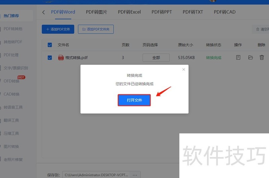The height and width of the screenshot is (178, 269).
Task: Uncheck the checkbox for 格式转换.pdf
Action: (50, 58)
